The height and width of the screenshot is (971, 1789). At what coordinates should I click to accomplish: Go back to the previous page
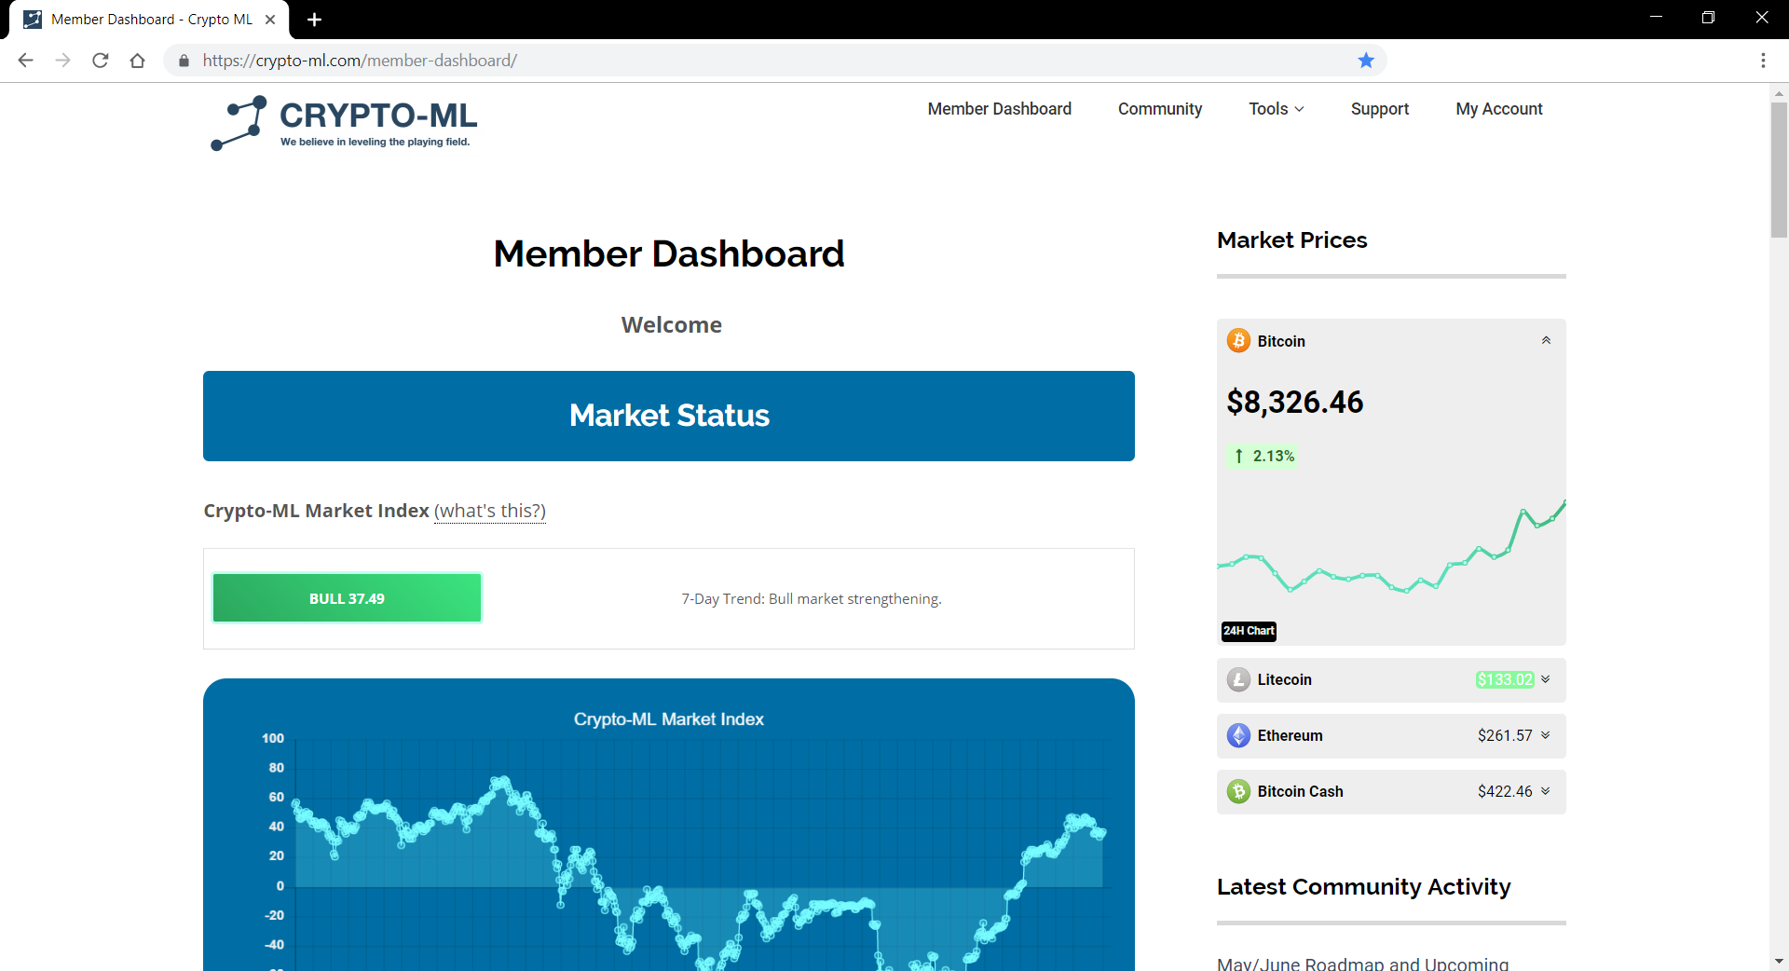(x=26, y=61)
